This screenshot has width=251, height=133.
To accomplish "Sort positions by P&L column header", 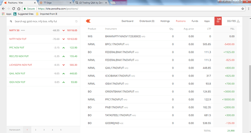I will tap(232, 29).
